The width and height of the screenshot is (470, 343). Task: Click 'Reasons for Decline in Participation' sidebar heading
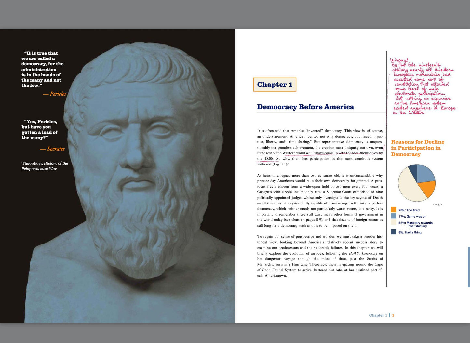pyautogui.click(x=418, y=148)
